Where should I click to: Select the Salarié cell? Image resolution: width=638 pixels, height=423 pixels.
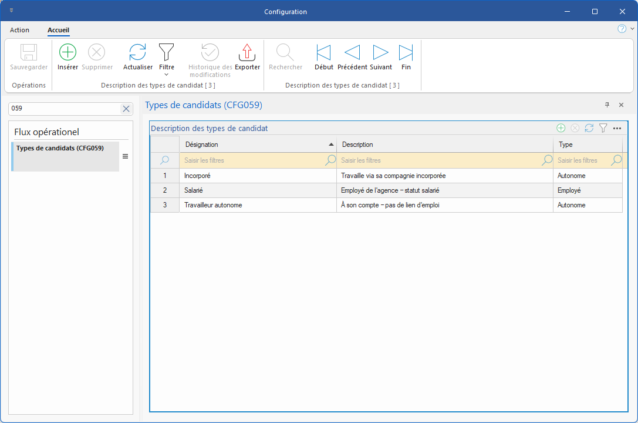[x=258, y=190]
